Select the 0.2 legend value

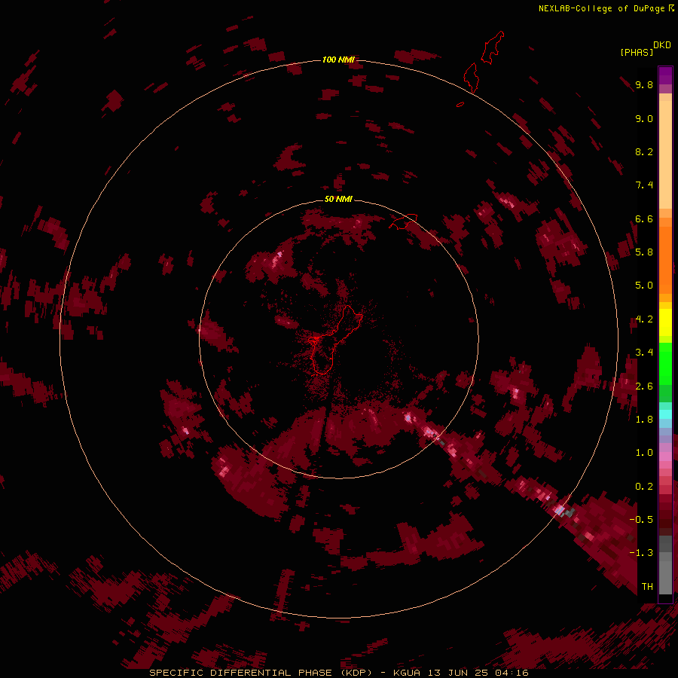click(x=644, y=487)
